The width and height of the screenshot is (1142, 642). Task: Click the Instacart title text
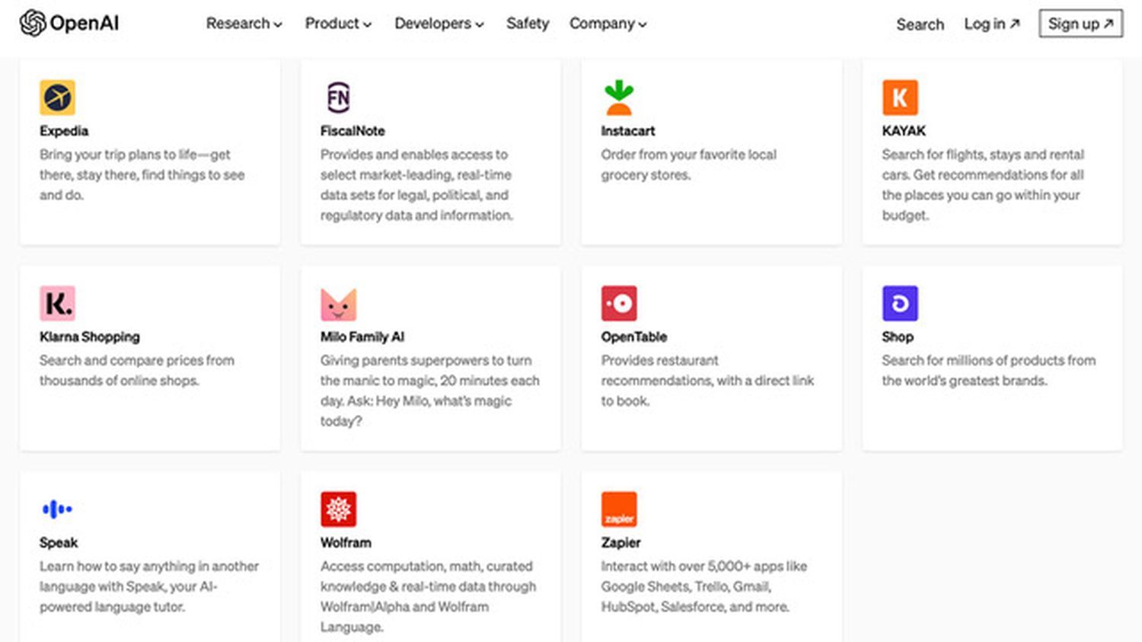[x=628, y=131]
